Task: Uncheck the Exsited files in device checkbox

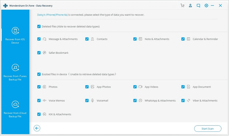Action: (x=39, y=74)
